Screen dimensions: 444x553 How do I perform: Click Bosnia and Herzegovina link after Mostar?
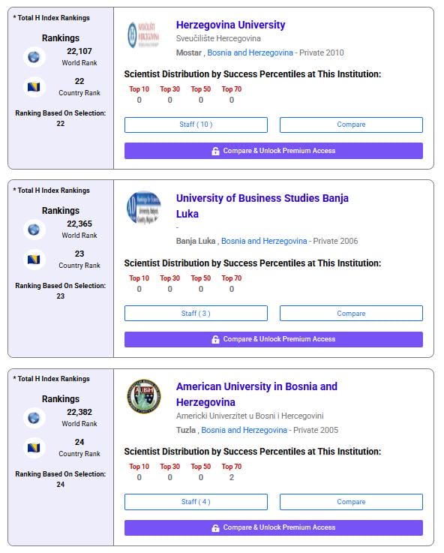tap(250, 53)
